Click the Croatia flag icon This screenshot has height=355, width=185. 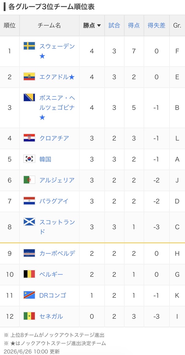[x=29, y=138]
